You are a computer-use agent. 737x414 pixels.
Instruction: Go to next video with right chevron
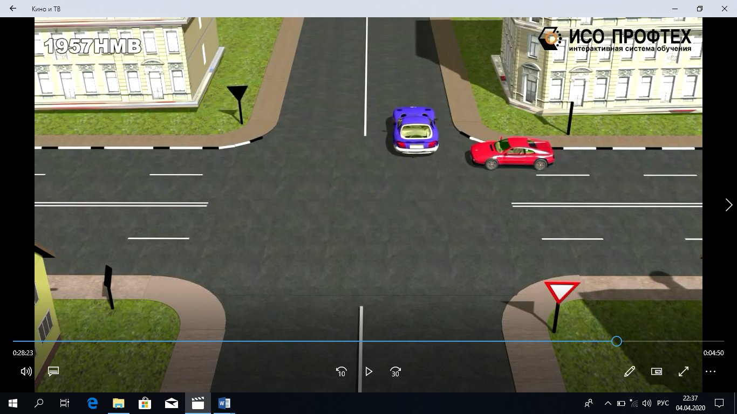[729, 205]
